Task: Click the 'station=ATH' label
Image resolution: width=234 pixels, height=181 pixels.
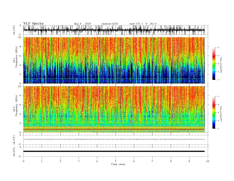Action: (110, 24)
